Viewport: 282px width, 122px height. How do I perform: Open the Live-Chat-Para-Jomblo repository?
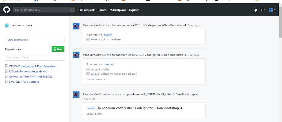point(24,82)
